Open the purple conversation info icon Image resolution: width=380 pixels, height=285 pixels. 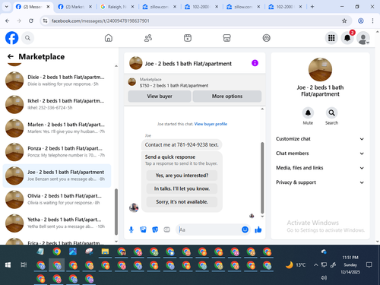tap(255, 63)
